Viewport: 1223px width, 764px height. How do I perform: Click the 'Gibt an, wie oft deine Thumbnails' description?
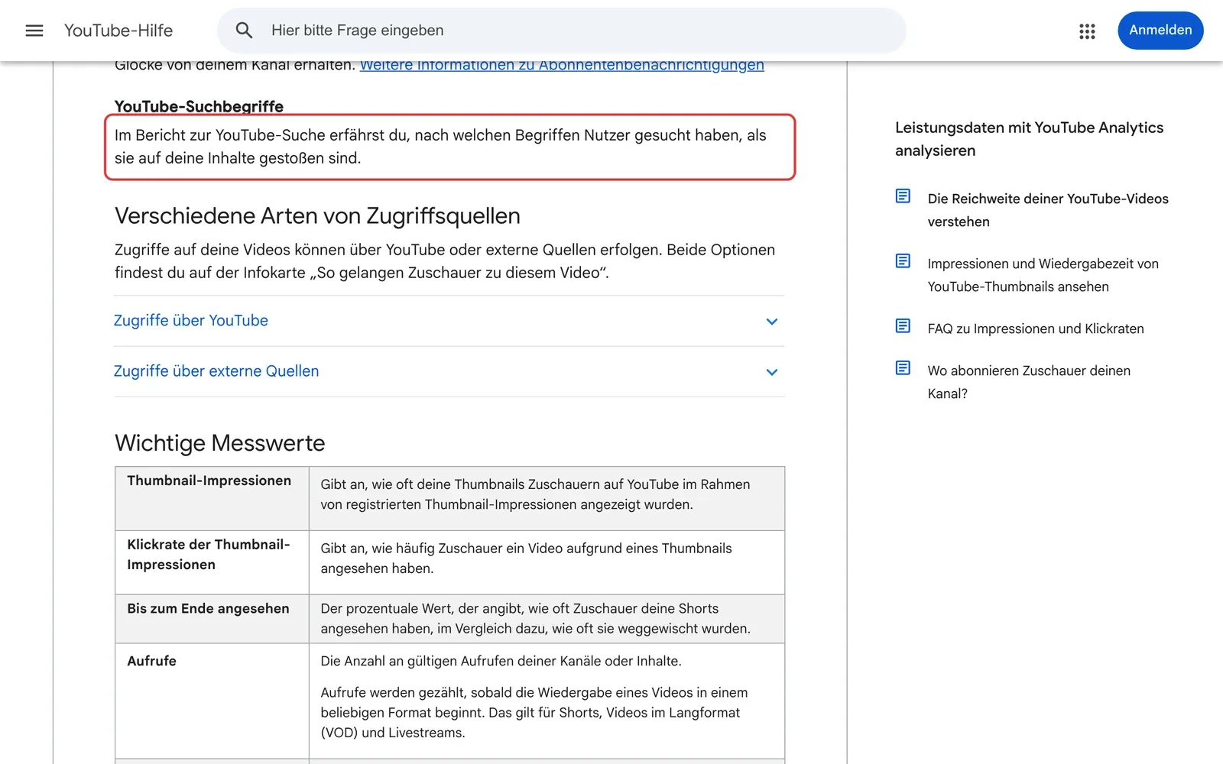(535, 494)
